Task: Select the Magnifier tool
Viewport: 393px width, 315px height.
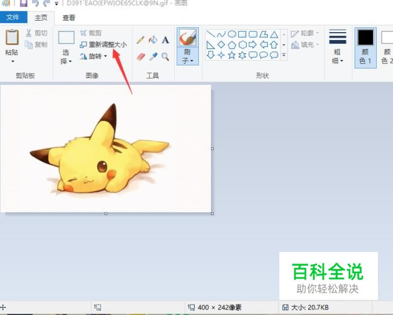Action: 165,56
